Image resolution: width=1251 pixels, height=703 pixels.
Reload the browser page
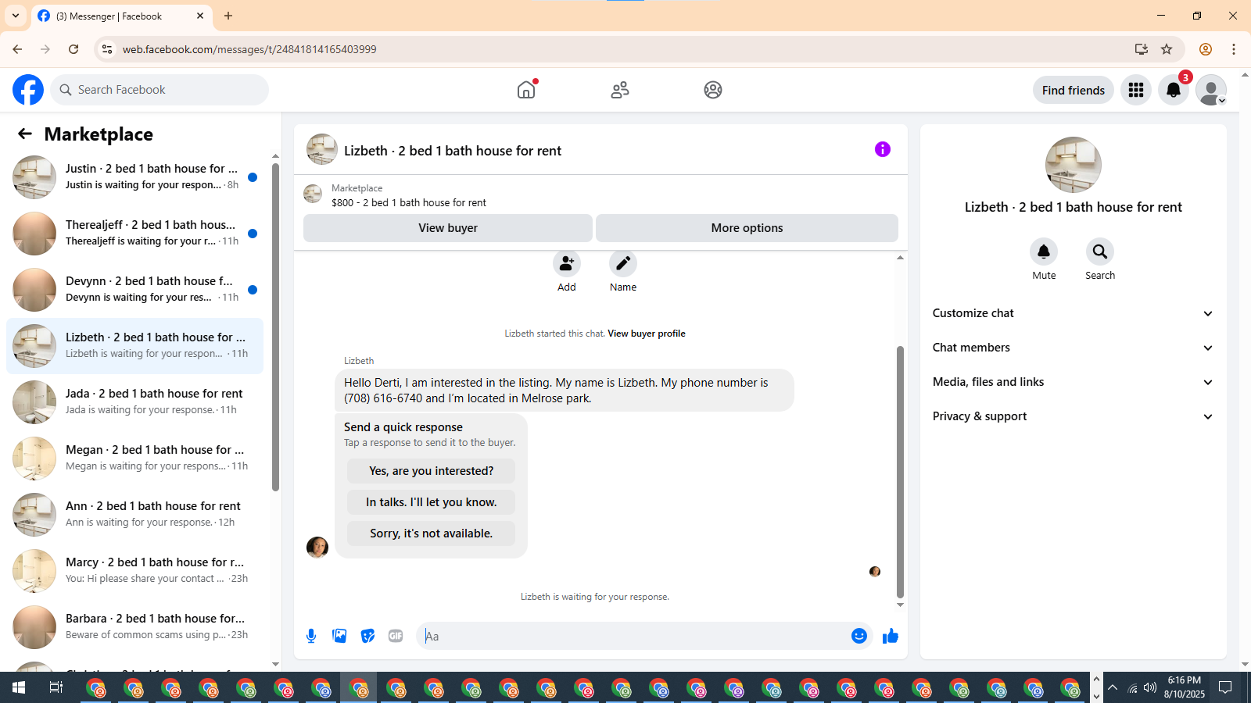click(73, 49)
